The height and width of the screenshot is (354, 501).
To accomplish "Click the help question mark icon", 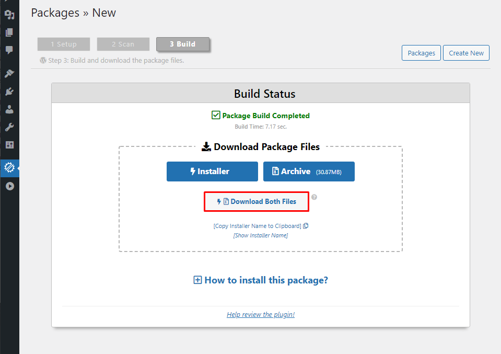I will 314,198.
